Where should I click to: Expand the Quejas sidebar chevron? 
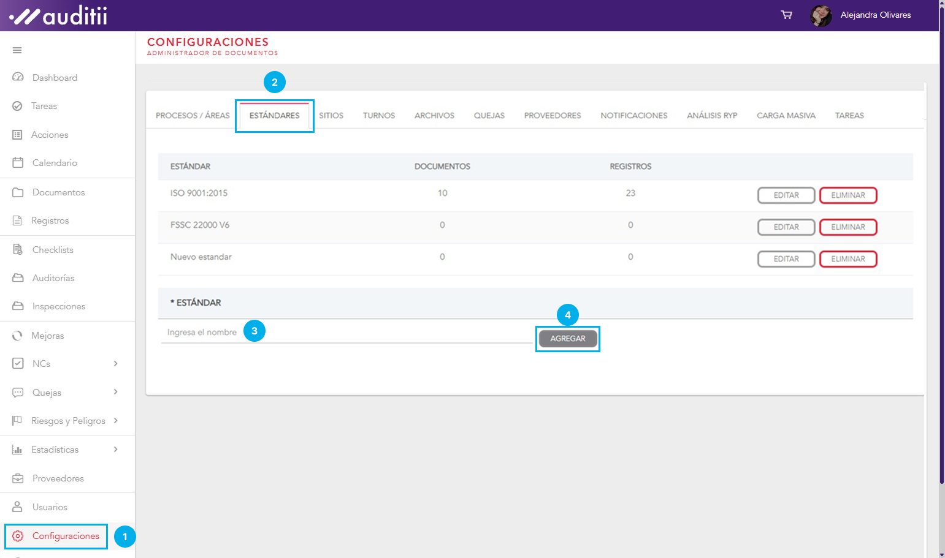coord(116,392)
